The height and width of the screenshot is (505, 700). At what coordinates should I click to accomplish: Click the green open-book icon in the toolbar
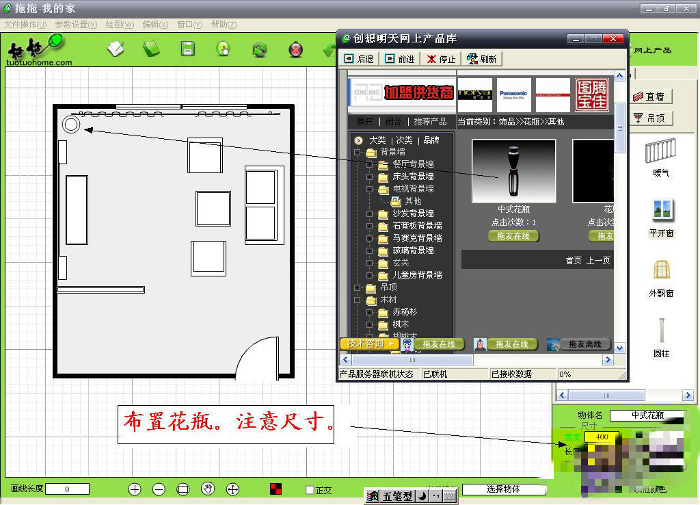coord(151,49)
